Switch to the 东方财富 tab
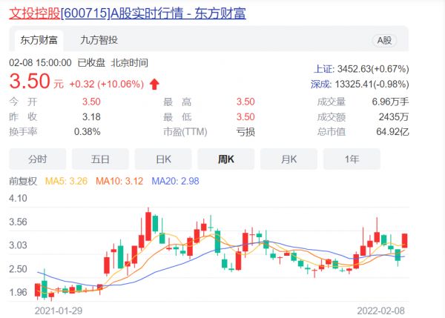Viewport: 445px width, 318px height. pos(37,40)
